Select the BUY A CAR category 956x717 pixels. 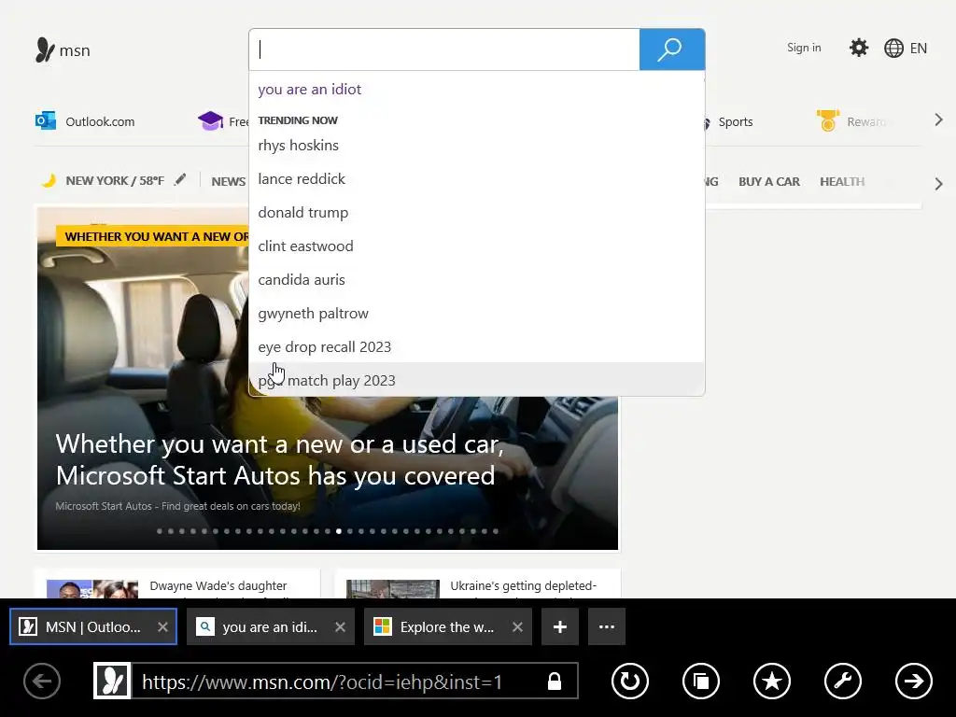coord(769,182)
